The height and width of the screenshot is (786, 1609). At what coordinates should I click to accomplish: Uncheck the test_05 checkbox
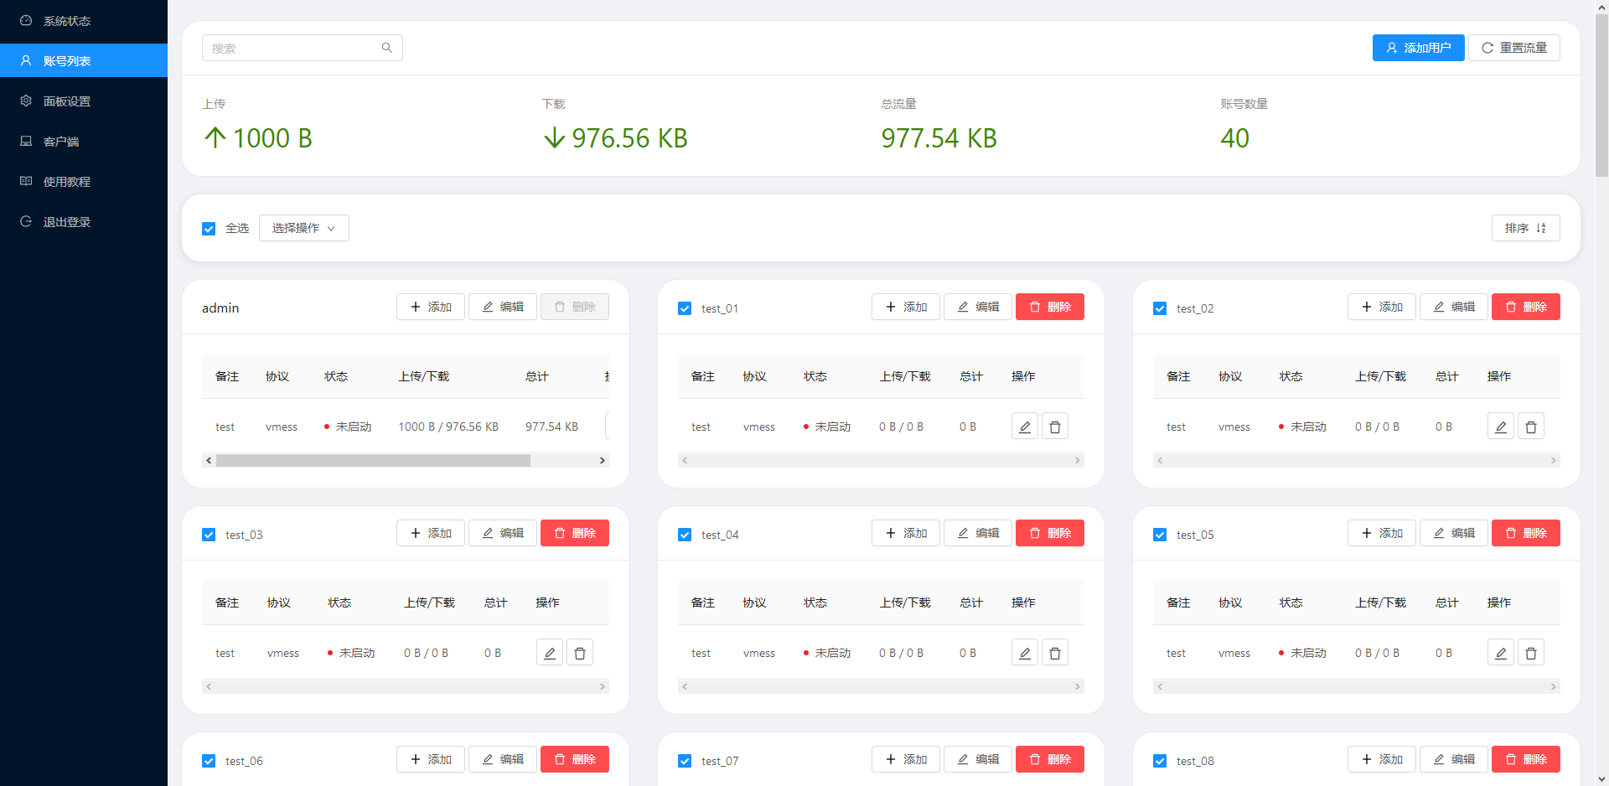(1160, 535)
